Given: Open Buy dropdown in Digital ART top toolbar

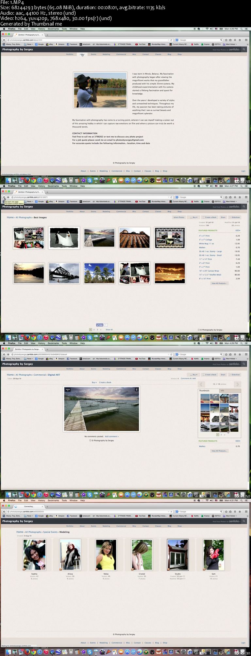Looking at the screenshot, I should (193, 374).
